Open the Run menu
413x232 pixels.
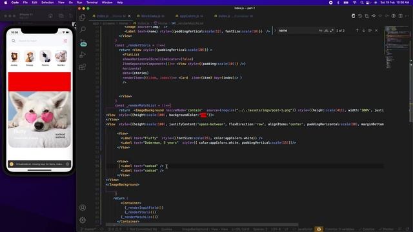[x=79, y=3]
